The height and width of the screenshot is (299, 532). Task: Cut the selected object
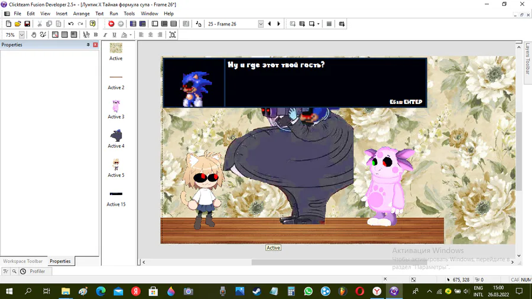[40, 24]
